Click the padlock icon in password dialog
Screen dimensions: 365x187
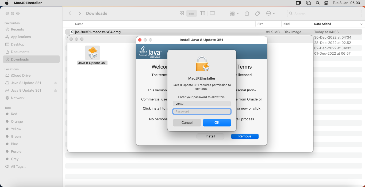click(x=202, y=64)
